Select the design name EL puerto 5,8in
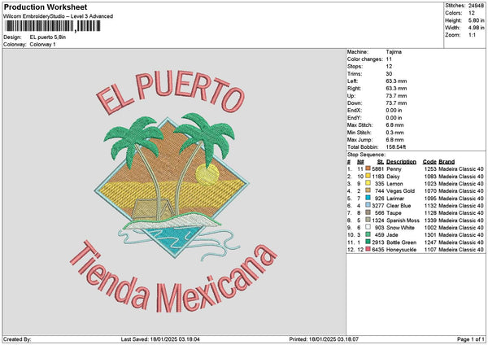 [x=48, y=37]
